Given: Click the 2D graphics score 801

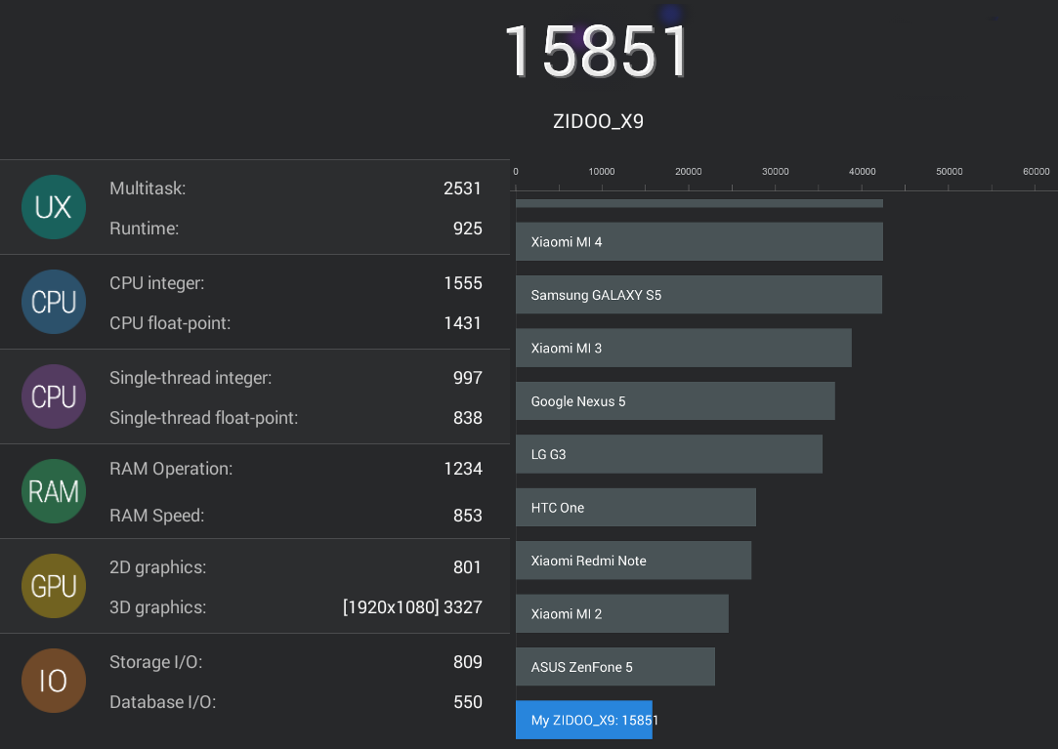Looking at the screenshot, I should (468, 567).
